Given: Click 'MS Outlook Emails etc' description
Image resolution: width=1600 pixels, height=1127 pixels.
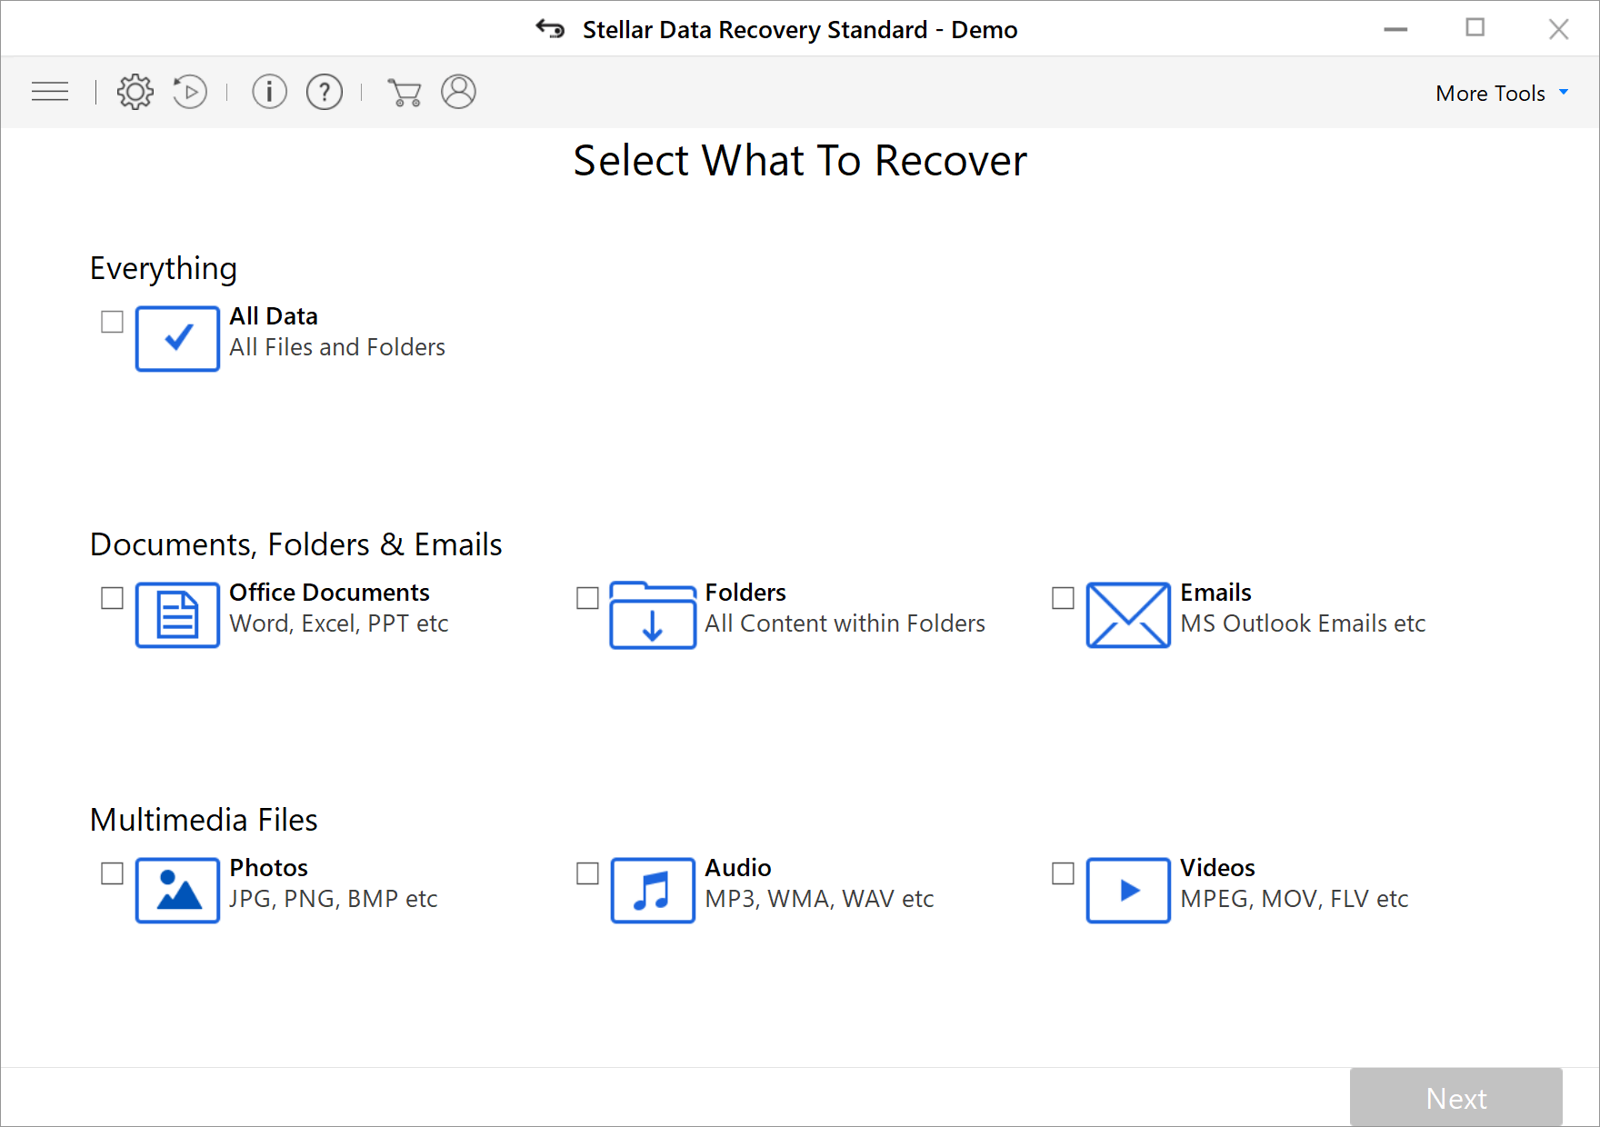Looking at the screenshot, I should tap(1303, 623).
